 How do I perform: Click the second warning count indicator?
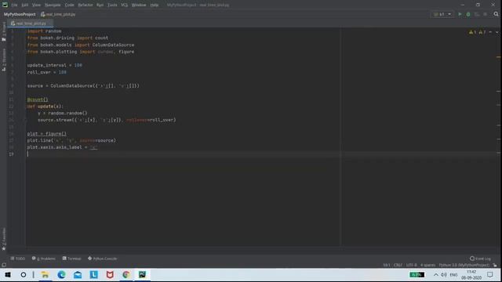click(482, 32)
